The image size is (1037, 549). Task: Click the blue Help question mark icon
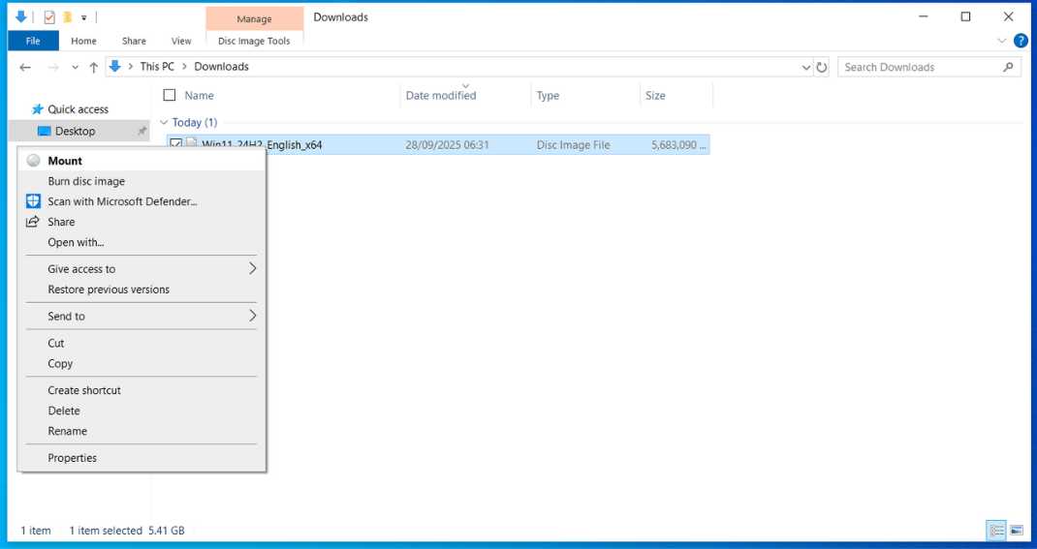point(1021,41)
